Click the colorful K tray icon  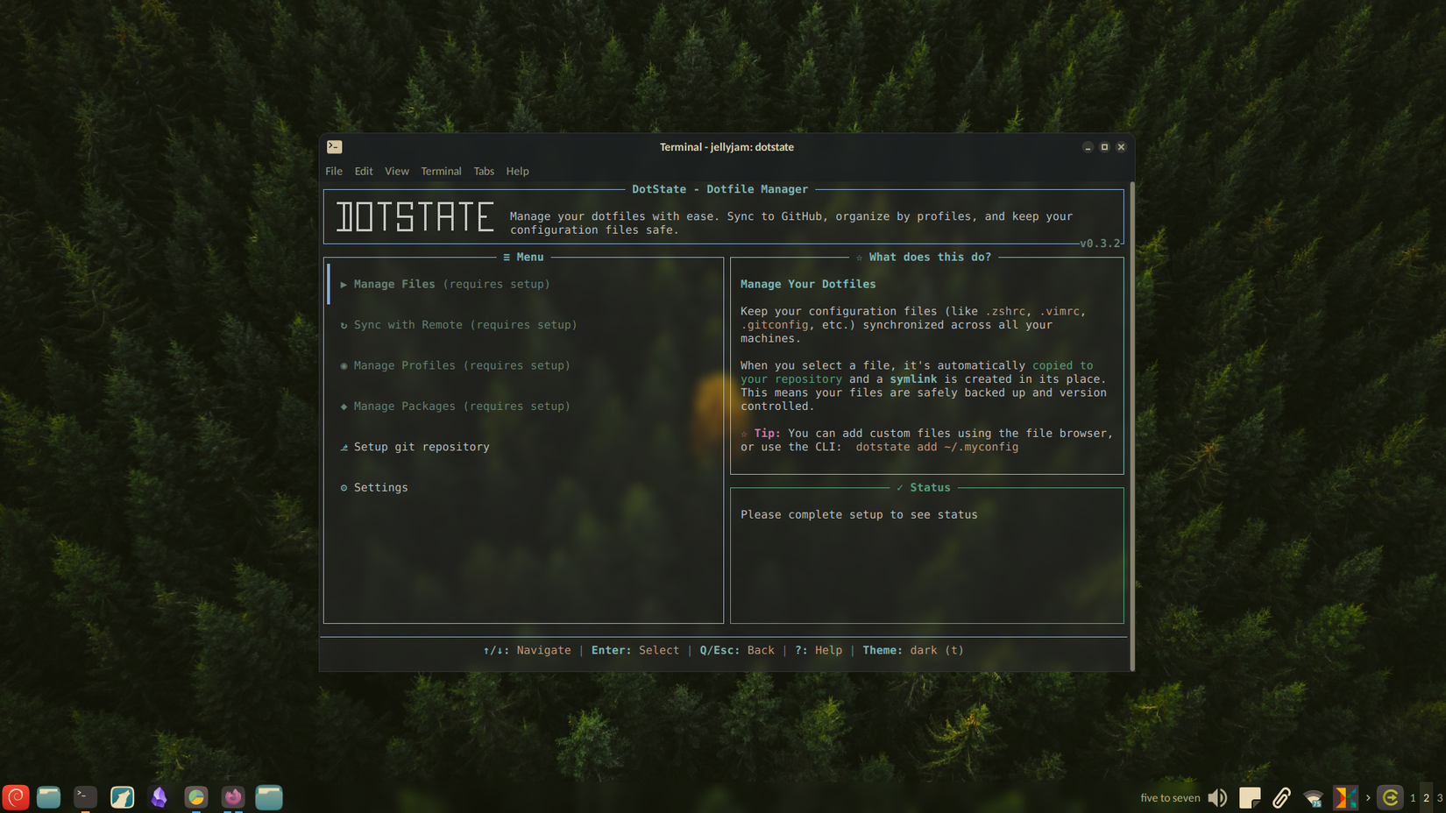click(1345, 797)
